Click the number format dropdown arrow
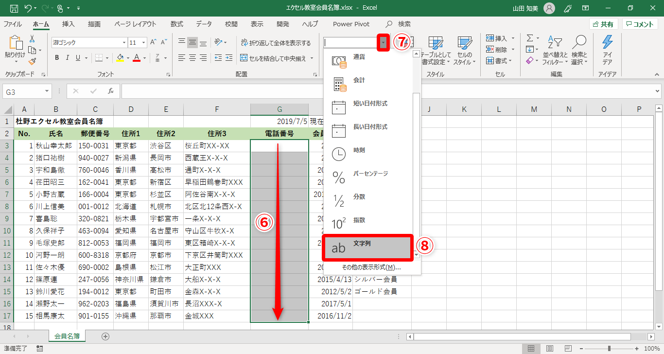This screenshot has width=664, height=354. [384, 43]
